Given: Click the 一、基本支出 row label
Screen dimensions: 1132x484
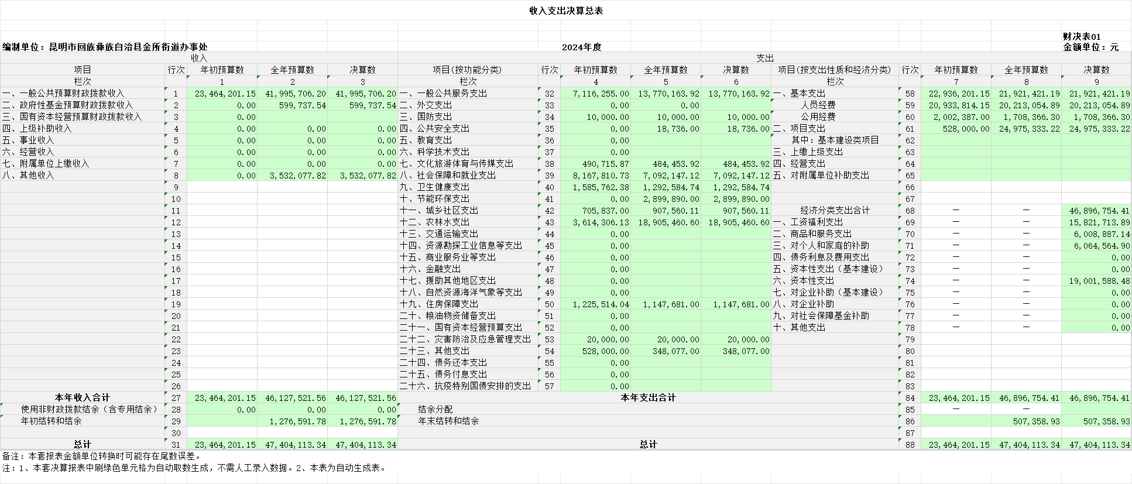Looking at the screenshot, I should tap(799, 93).
